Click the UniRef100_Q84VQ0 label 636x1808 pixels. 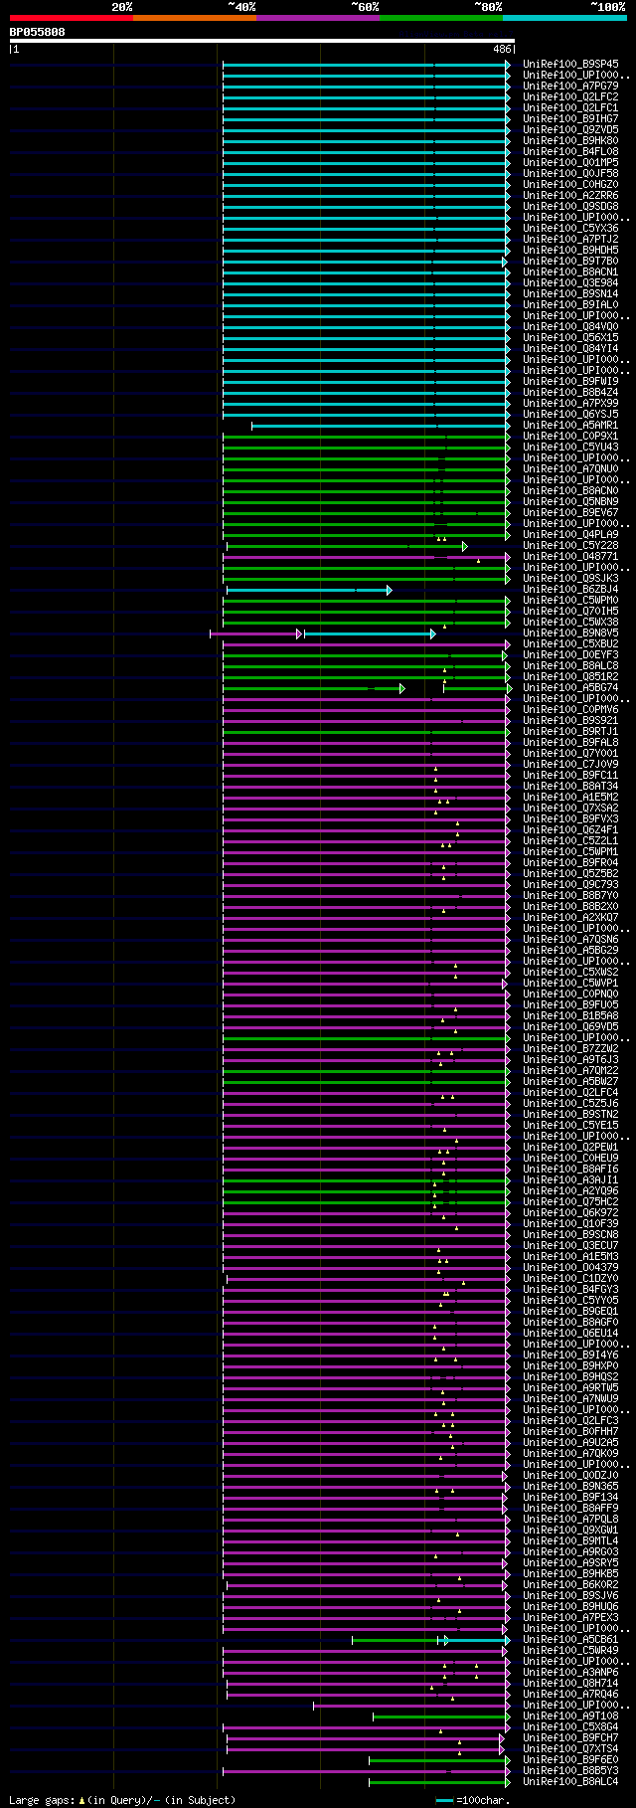pyautogui.click(x=570, y=326)
